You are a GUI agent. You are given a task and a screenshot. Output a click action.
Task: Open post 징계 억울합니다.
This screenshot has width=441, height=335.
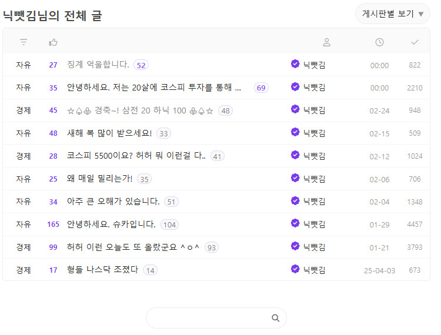coord(98,65)
